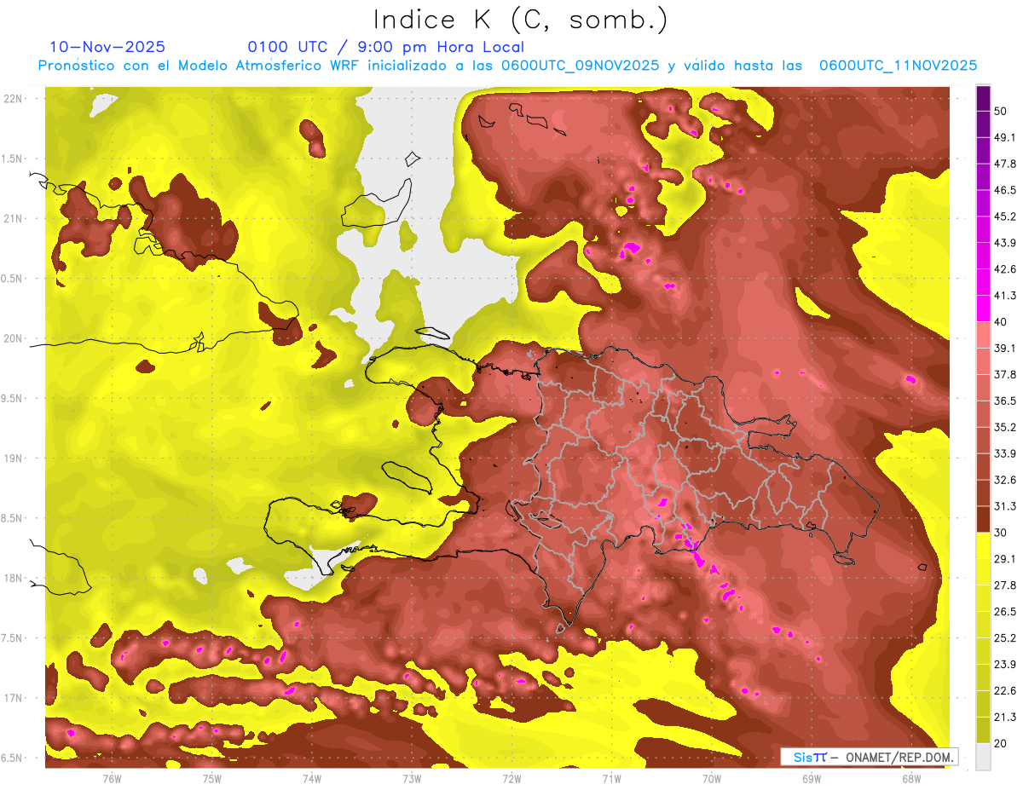
Task: Click the colorbar value '37.8'
Action: (1004, 374)
